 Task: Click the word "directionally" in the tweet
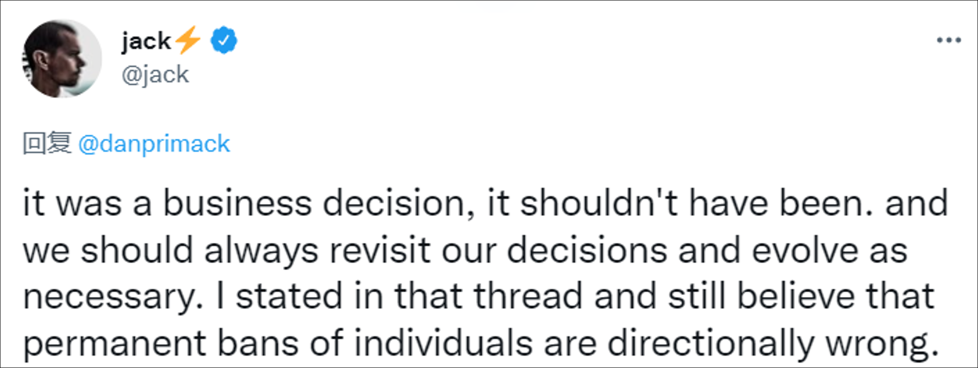click(x=711, y=343)
